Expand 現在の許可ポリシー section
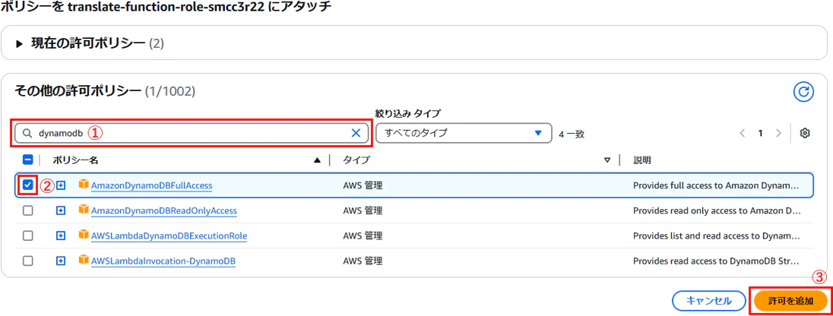This screenshot has height=316, width=833. pyautogui.click(x=21, y=43)
